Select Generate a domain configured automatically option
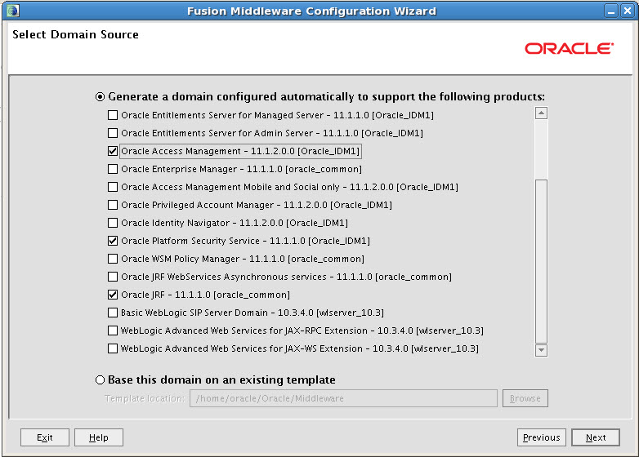This screenshot has height=457, width=639. (101, 96)
